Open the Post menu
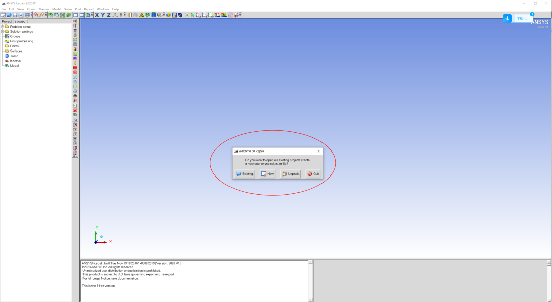 click(x=78, y=9)
